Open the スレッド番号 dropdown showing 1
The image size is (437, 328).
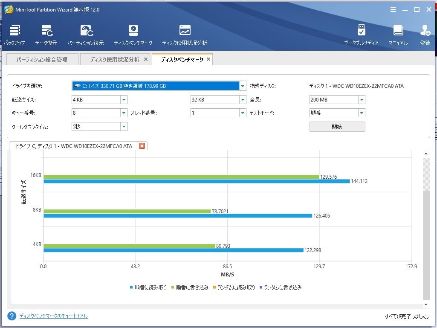[243, 113]
